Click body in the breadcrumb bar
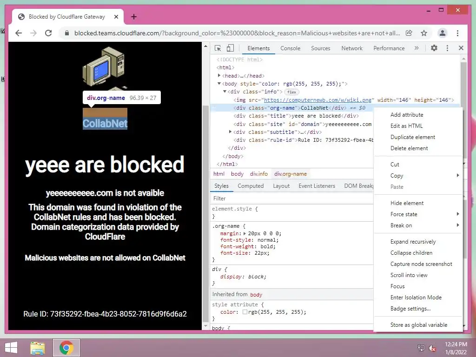The height and width of the screenshot is (357, 476). click(237, 174)
